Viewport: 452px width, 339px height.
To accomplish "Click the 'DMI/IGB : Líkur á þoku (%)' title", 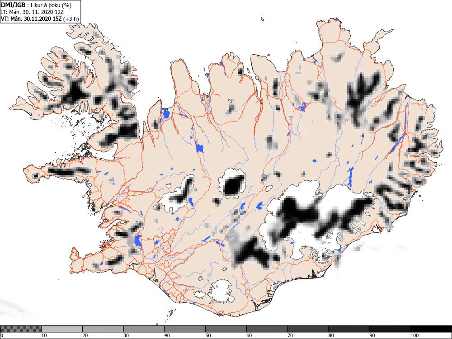I will point(36,5).
